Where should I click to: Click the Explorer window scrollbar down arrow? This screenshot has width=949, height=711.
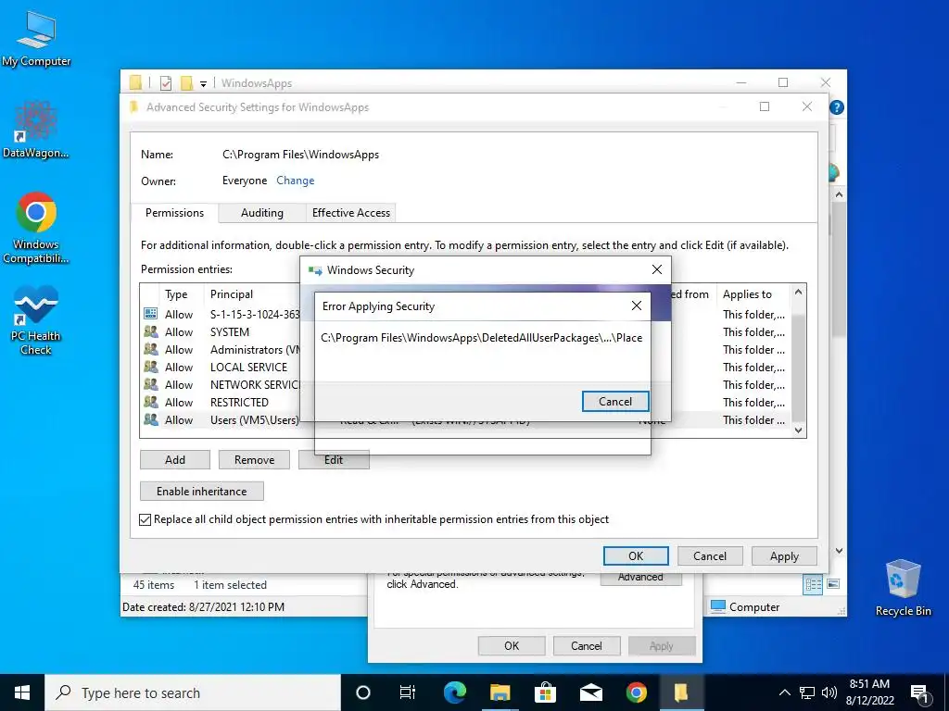coord(839,551)
